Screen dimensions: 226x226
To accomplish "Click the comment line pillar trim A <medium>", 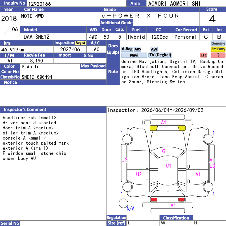I will tap(31, 133).
